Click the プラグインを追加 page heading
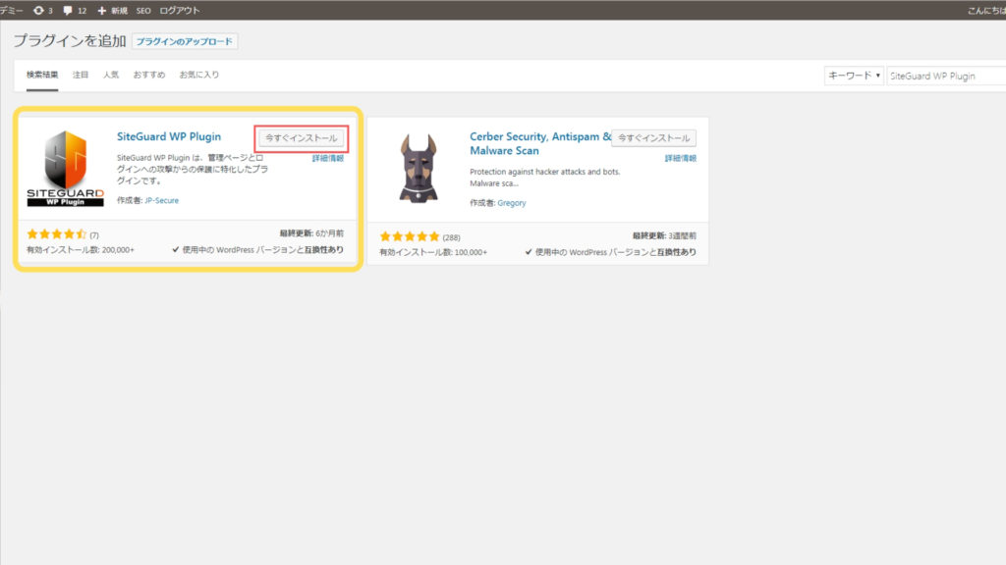This screenshot has height=565, width=1006. (70, 41)
